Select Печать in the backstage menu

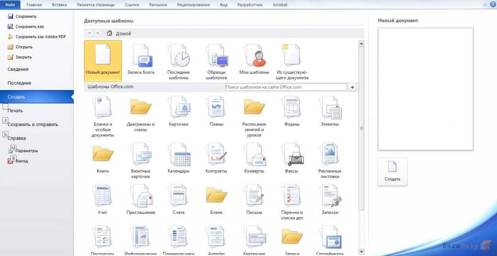15,111
